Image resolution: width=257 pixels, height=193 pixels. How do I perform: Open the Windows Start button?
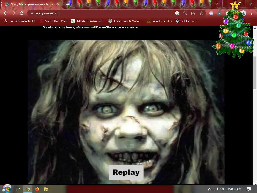[x=7, y=189]
